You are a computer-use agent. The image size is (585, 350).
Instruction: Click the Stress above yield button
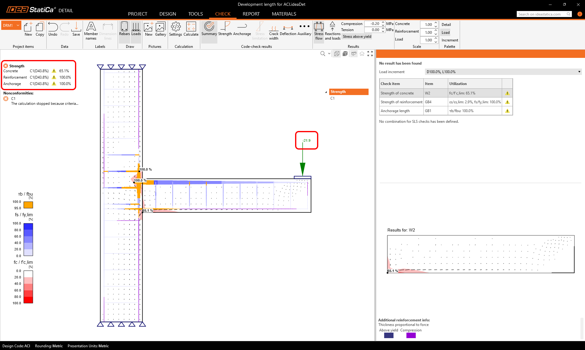pos(357,37)
